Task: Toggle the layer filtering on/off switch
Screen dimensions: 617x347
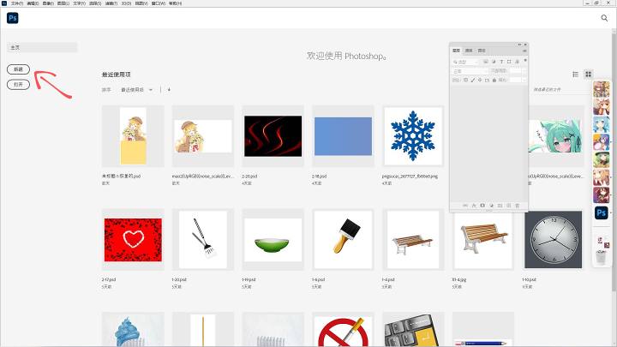Action: (525, 60)
